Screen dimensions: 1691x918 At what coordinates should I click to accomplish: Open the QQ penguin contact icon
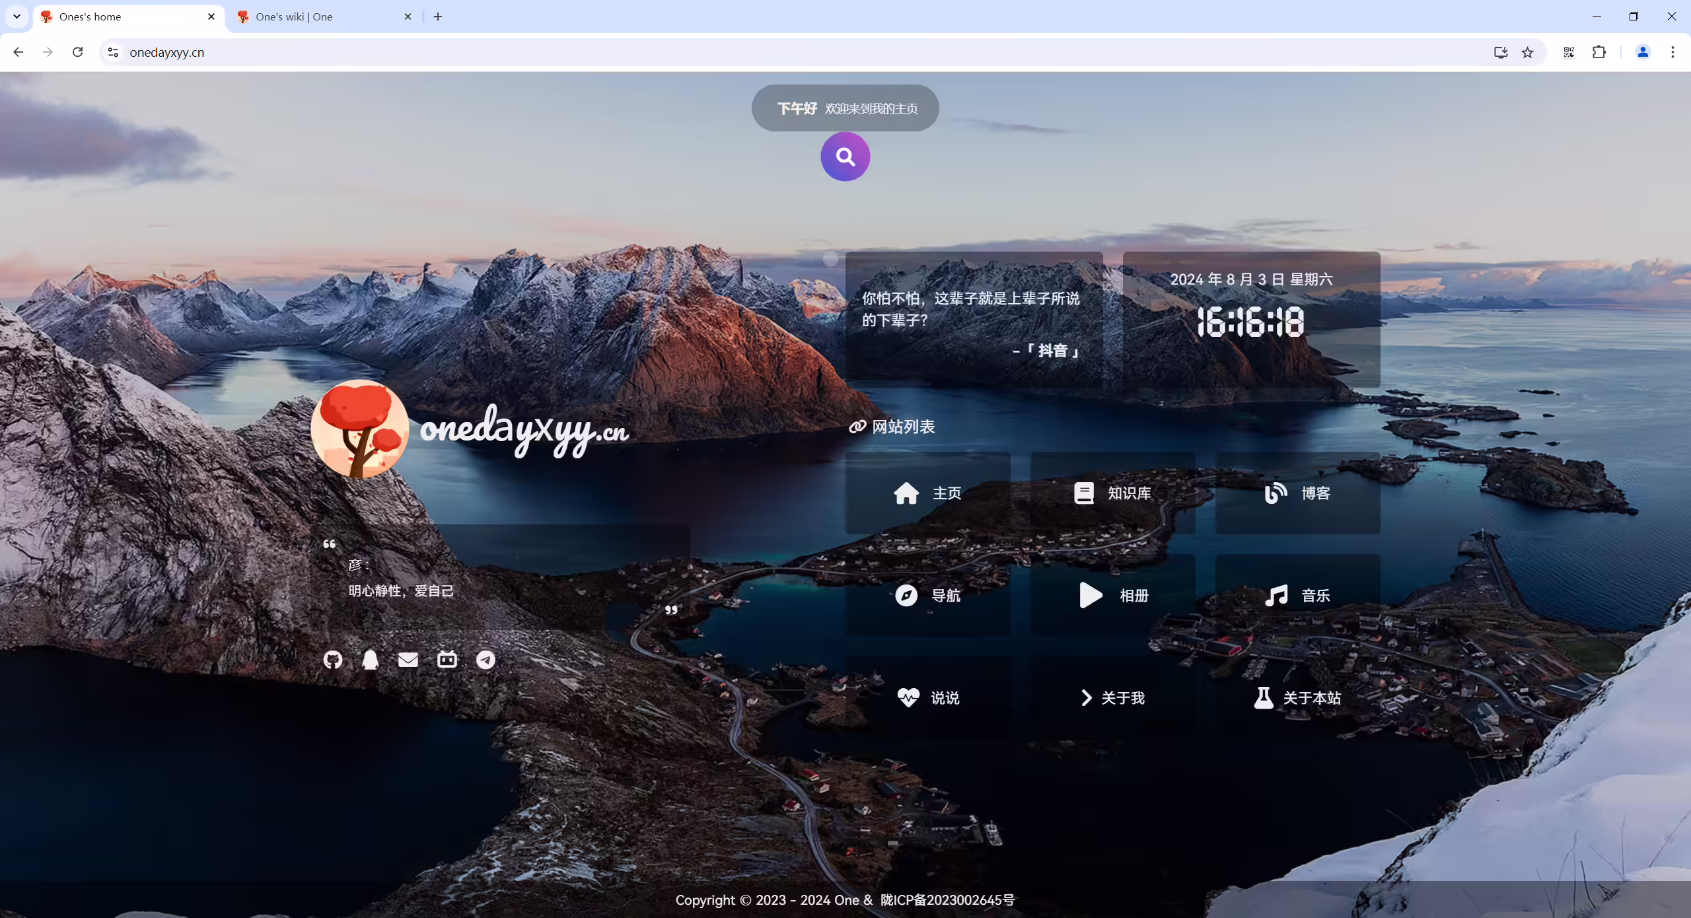371,660
